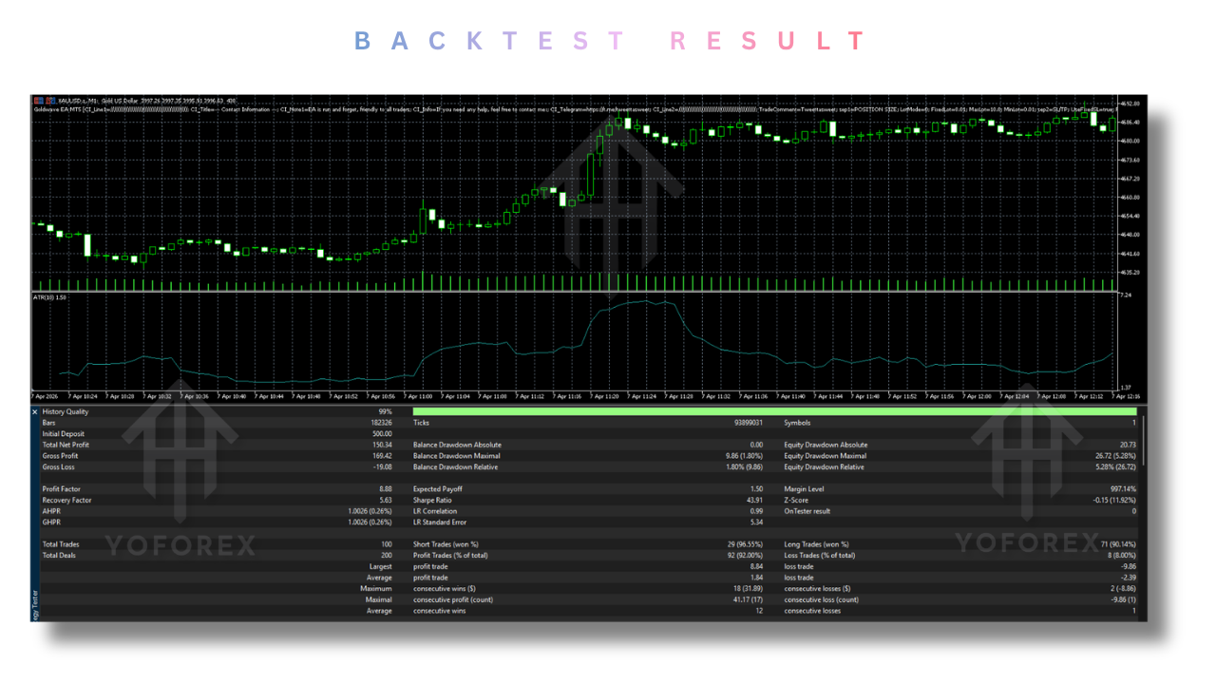
Task: Select the Recovery Factor value 5.63
Action: coord(385,501)
